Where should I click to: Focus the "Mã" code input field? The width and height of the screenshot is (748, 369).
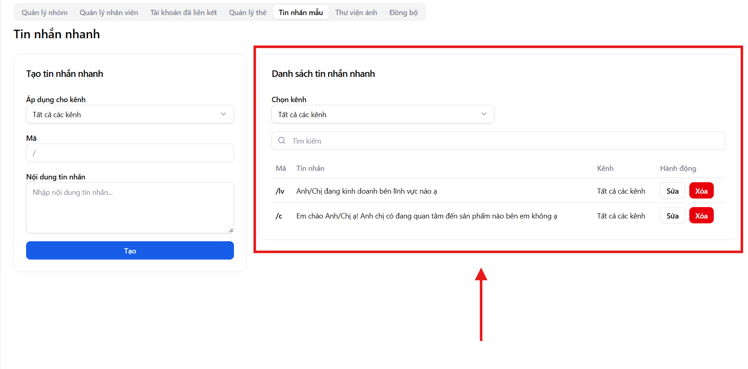(x=130, y=153)
